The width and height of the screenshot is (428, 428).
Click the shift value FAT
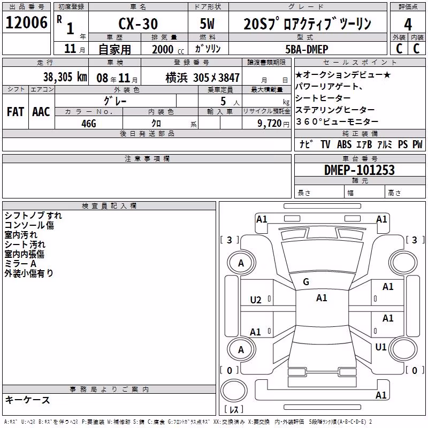[16, 112]
